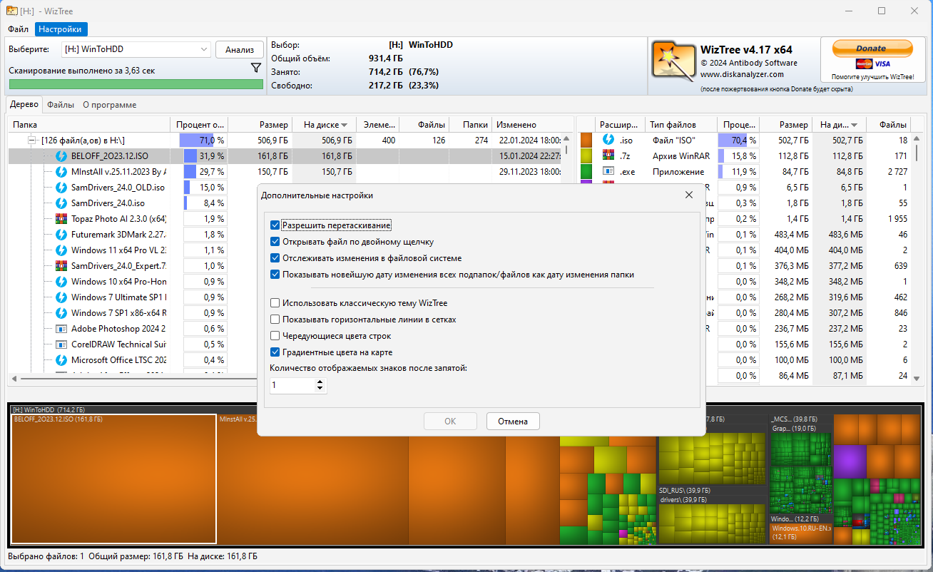Open the 'Файл' menu

[x=19, y=29]
